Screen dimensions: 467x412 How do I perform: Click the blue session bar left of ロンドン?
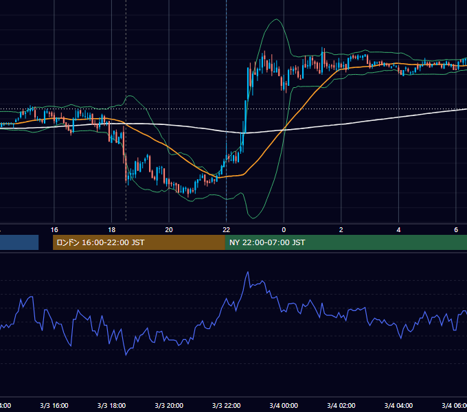click(x=19, y=242)
